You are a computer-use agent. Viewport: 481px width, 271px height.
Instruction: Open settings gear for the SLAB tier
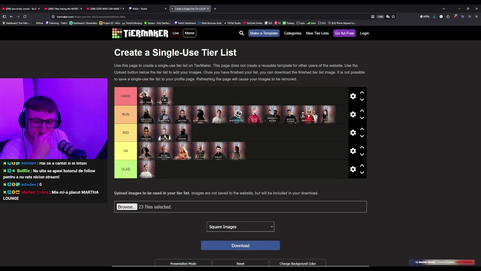[x=353, y=169]
